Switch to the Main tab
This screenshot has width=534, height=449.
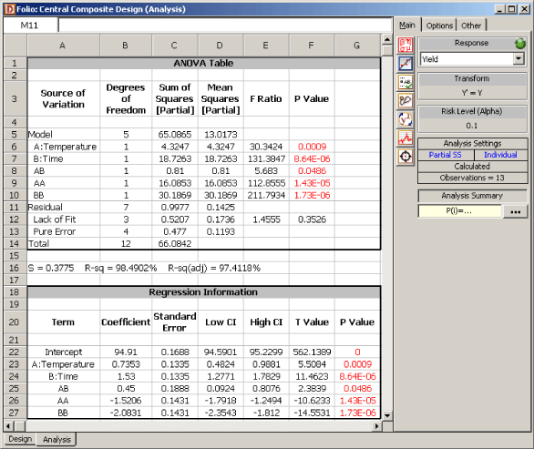(407, 26)
